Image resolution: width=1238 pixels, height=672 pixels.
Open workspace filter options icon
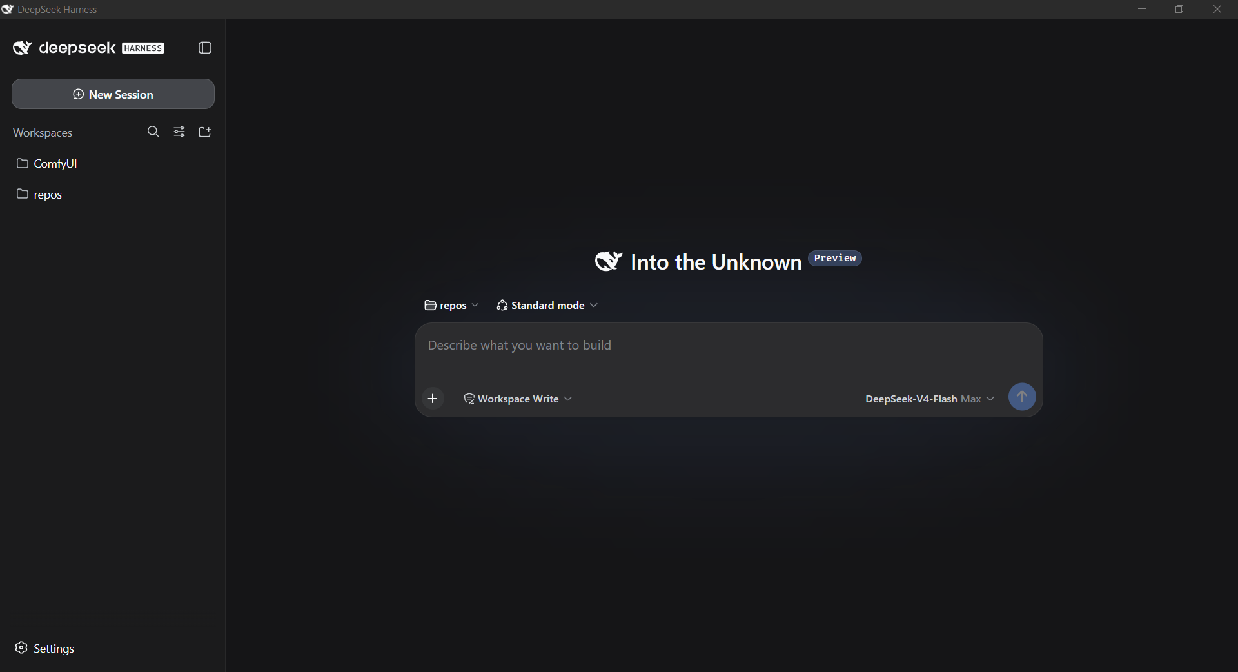[179, 132]
